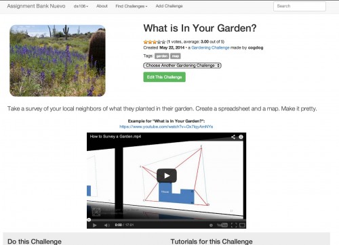Open video settings gear icon
This screenshot has width=339, height=245.
(x=211, y=225)
